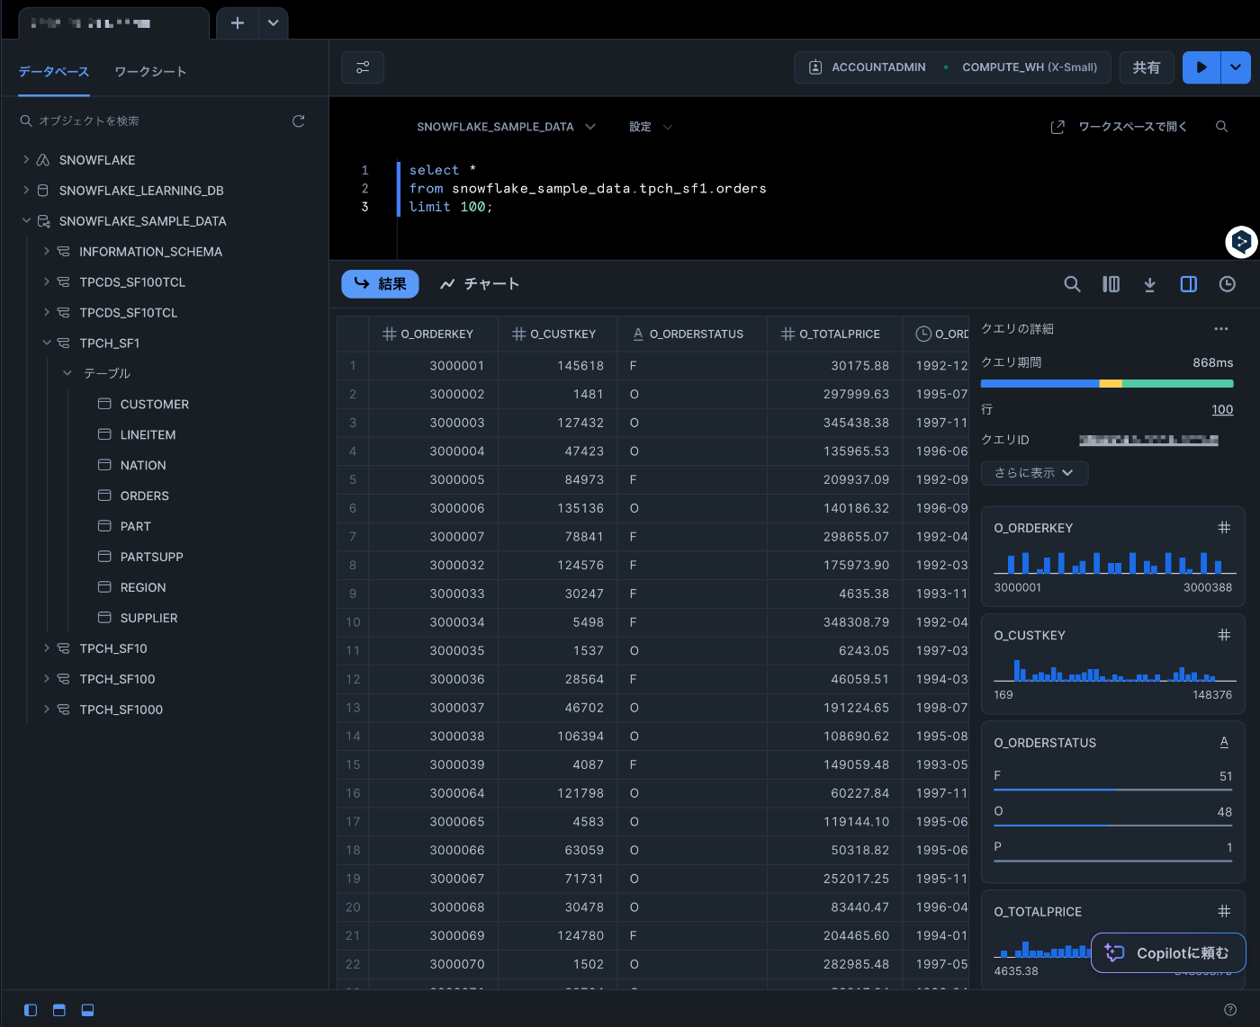Switch to the ワークシート tab
The image size is (1260, 1027).
tap(150, 72)
